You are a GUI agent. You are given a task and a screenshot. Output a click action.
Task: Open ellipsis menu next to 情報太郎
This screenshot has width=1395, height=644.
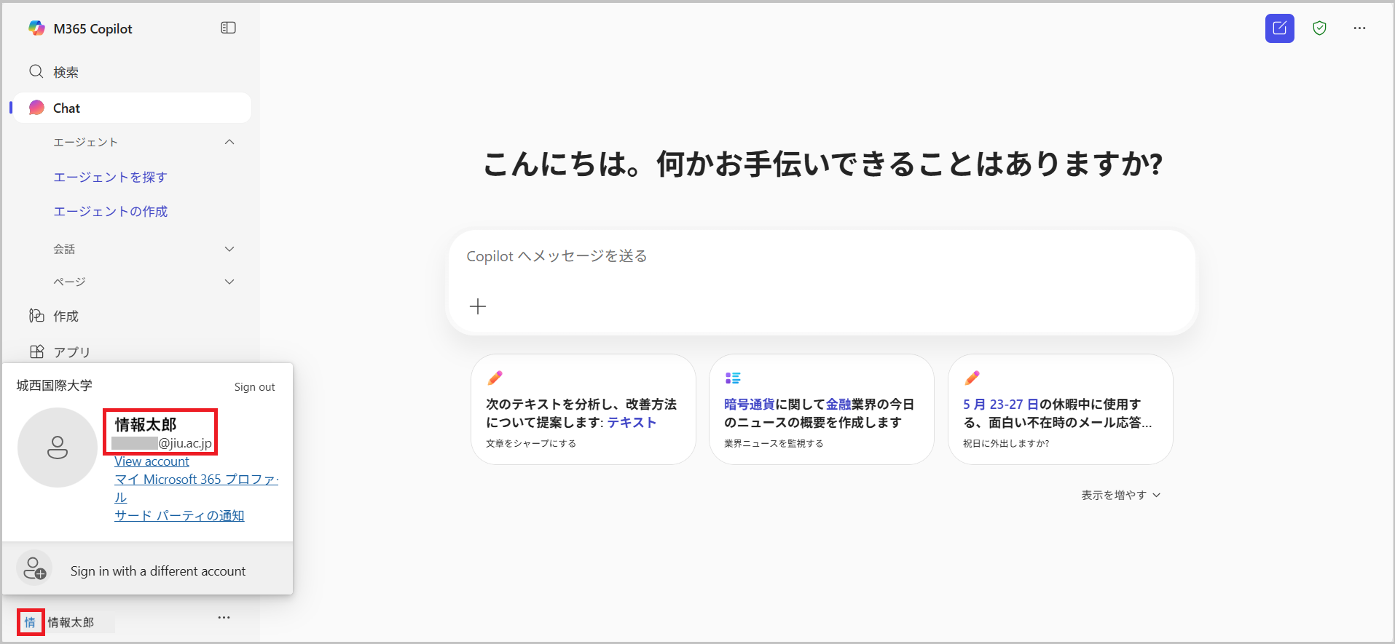pos(224,618)
